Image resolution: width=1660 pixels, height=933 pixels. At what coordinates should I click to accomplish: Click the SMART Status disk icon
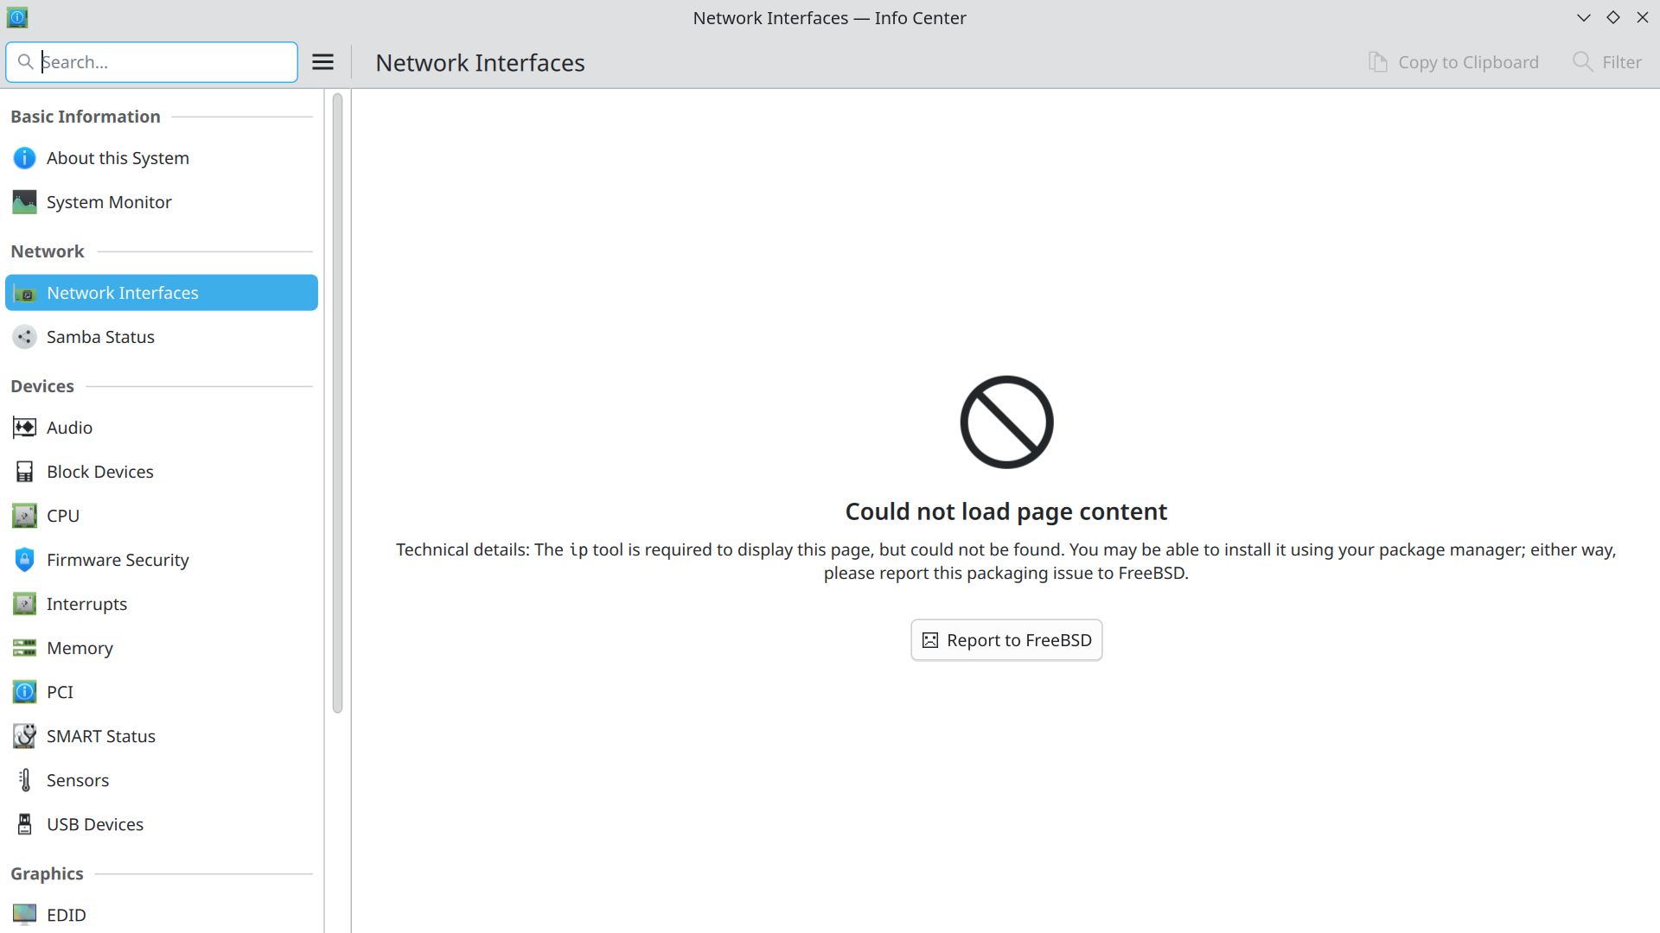pyautogui.click(x=24, y=736)
